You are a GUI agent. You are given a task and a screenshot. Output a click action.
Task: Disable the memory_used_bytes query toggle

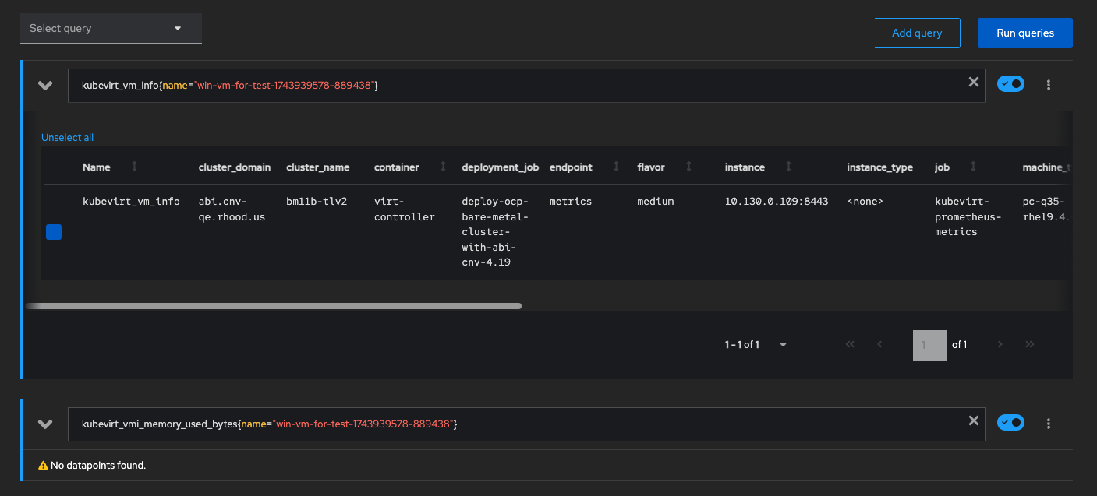(1010, 423)
